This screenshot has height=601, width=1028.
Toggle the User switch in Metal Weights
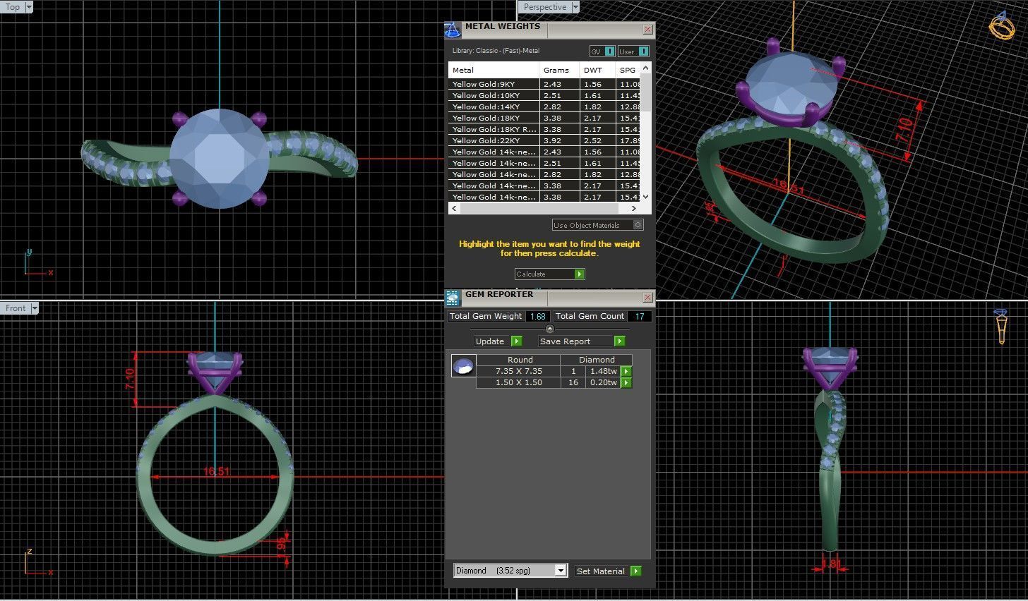click(633, 51)
